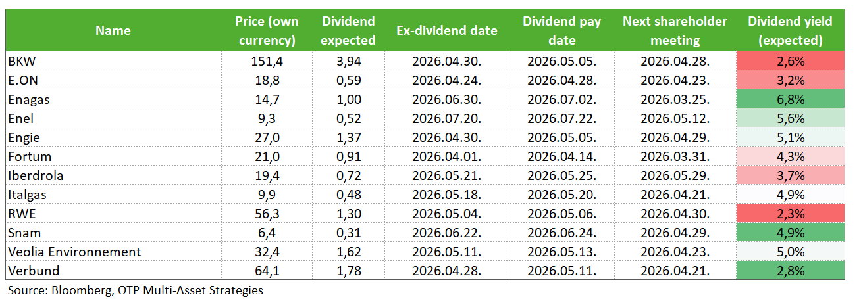Click the Italgas name cell
The width and height of the screenshot is (861, 299).
(x=113, y=195)
